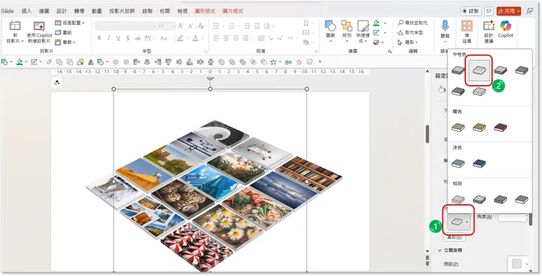The height and width of the screenshot is (276, 542).
Task: Toggle strikethrough abc formatting
Action: [138, 38]
